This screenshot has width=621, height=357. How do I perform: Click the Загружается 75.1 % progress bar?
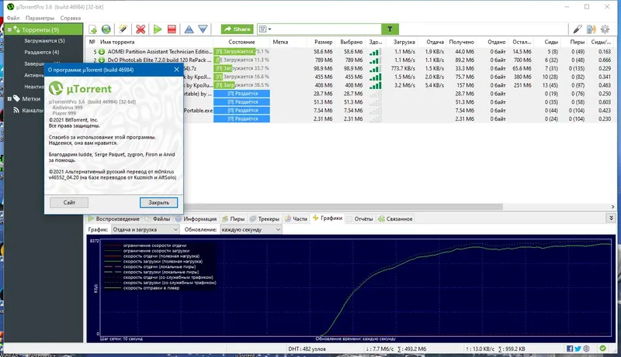pos(241,52)
